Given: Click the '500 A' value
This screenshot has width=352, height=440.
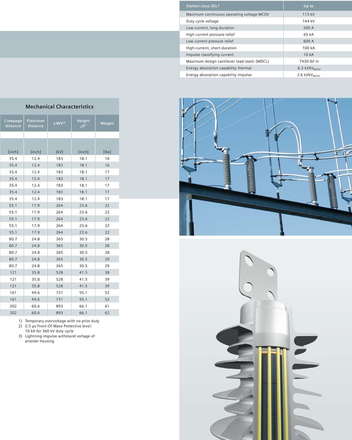Looking at the screenshot, I should pos(308,28).
